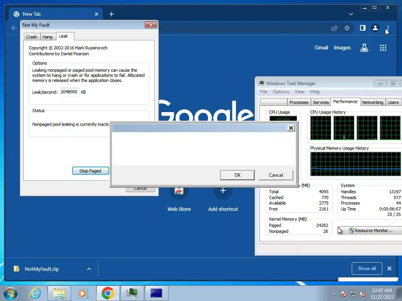Switch to the Hang tab in Not My Fault
This screenshot has height=301, width=402.
point(47,37)
